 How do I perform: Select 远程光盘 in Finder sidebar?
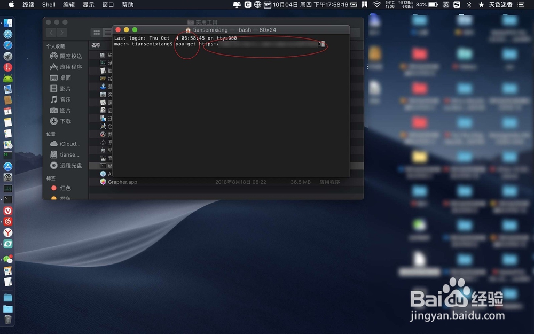(66, 165)
